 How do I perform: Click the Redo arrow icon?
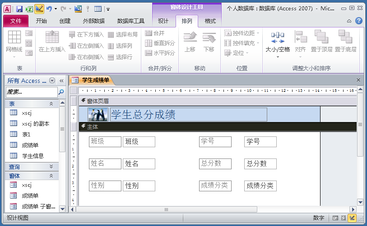[63, 9]
